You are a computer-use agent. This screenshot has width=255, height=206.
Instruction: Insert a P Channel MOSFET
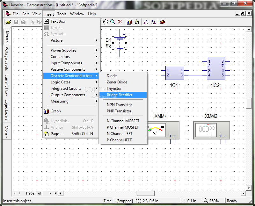point(123,127)
